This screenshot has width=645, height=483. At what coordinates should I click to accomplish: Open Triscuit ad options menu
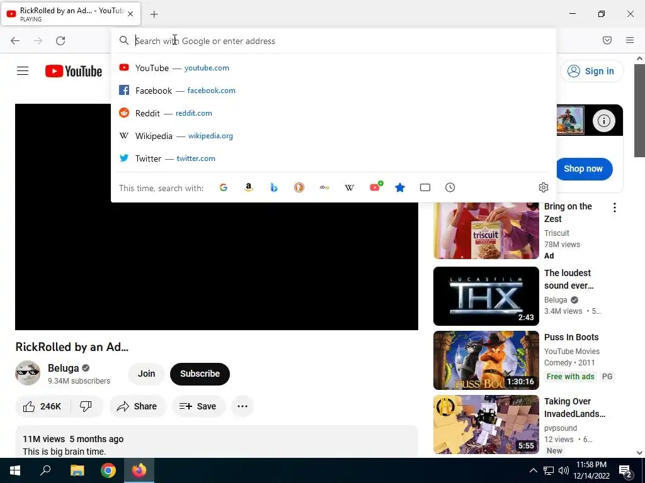pyautogui.click(x=615, y=208)
